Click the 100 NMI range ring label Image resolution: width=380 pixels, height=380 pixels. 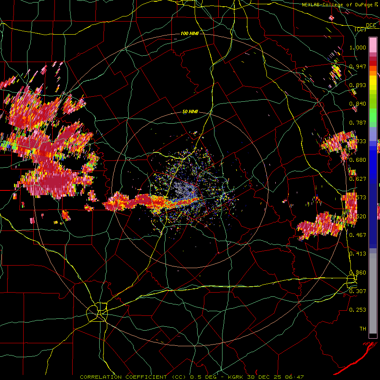[190, 33]
